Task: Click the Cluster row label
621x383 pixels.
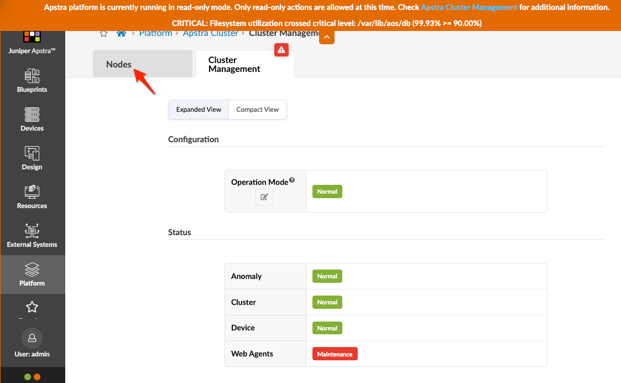Action: click(x=243, y=302)
